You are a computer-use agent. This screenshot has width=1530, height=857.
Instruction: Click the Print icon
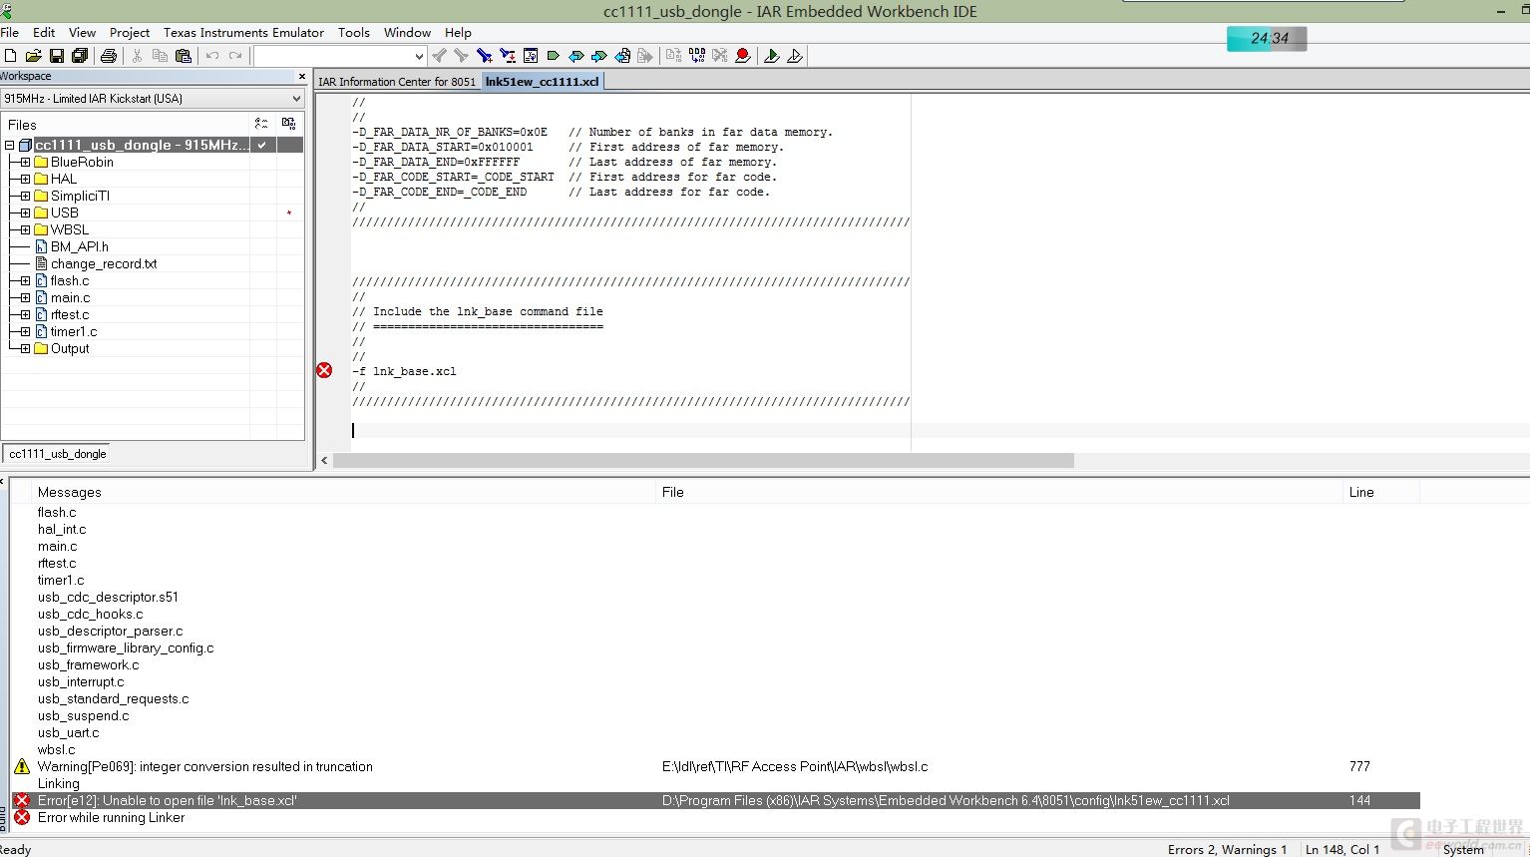point(109,56)
